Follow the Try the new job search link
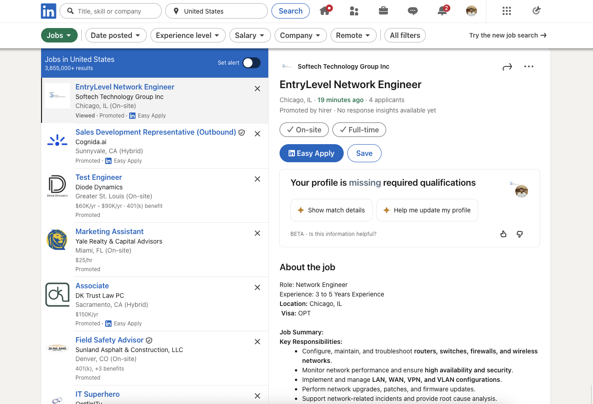 (x=508, y=35)
